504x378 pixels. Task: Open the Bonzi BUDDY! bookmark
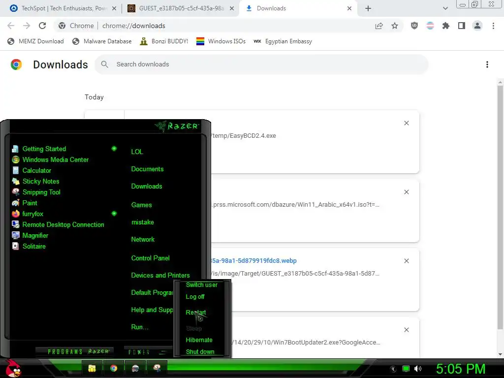pos(164,41)
